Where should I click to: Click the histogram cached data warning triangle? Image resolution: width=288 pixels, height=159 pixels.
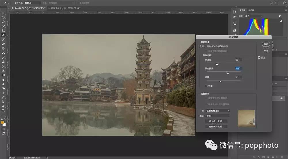[281, 21]
